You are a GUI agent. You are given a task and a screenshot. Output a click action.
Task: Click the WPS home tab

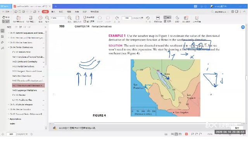click(x=6, y=6)
